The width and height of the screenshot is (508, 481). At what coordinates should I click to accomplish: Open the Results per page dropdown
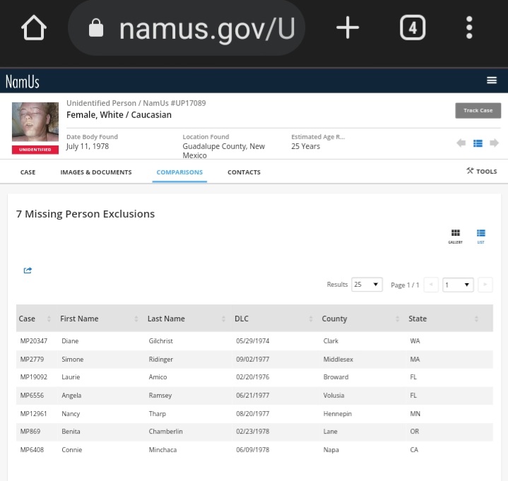point(367,285)
